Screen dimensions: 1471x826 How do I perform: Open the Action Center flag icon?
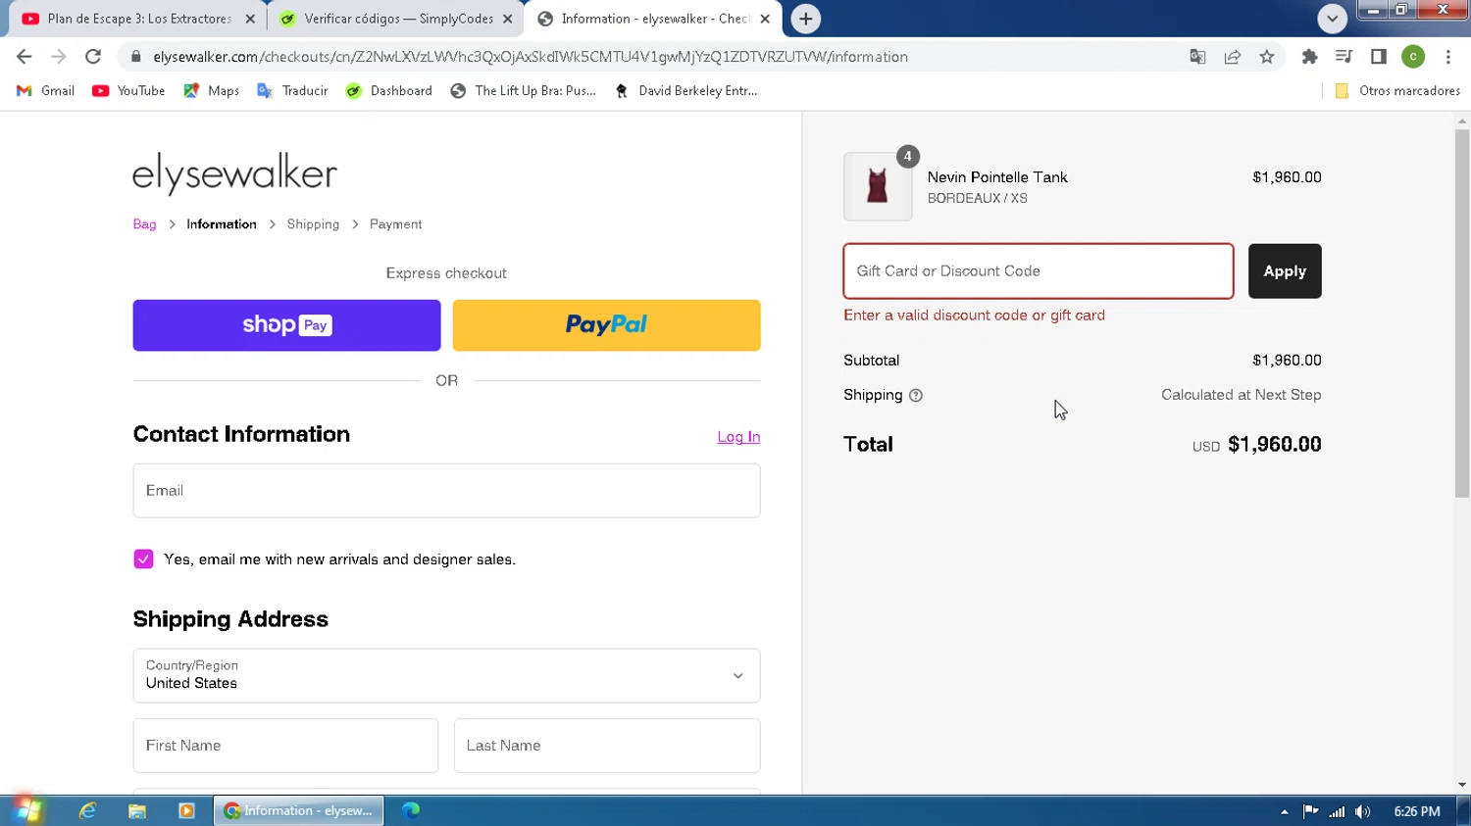[1310, 811]
